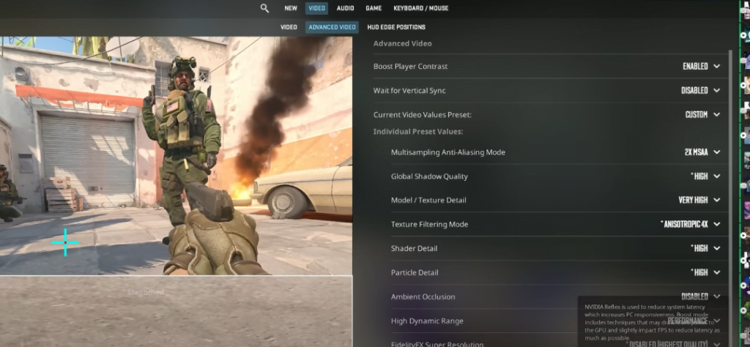The width and height of the screenshot is (750, 347).
Task: Click the Magnified preview label
Action: [x=146, y=292]
